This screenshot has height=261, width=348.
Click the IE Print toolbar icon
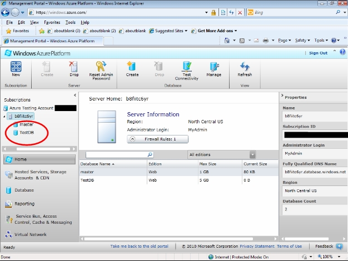coord(266,41)
